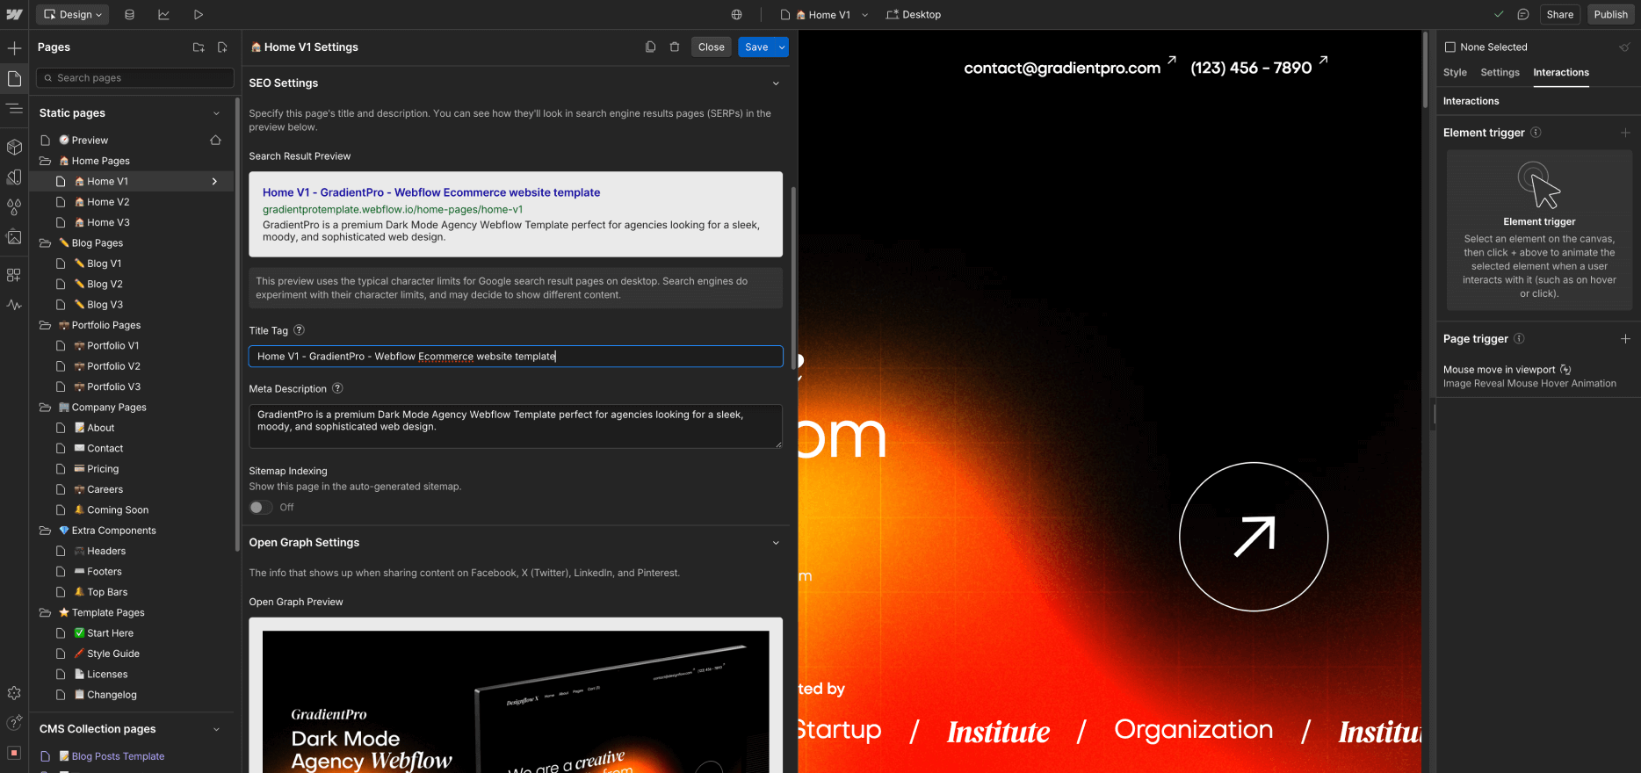Select the Pricing page

pos(103,469)
